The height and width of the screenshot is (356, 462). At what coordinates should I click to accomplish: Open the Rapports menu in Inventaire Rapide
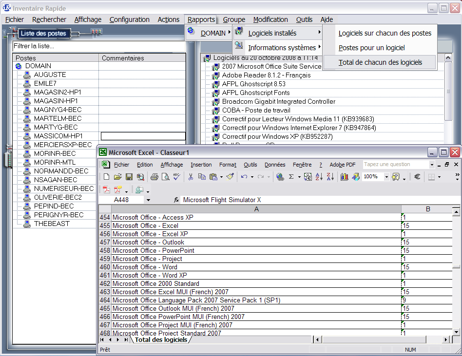[x=201, y=19]
